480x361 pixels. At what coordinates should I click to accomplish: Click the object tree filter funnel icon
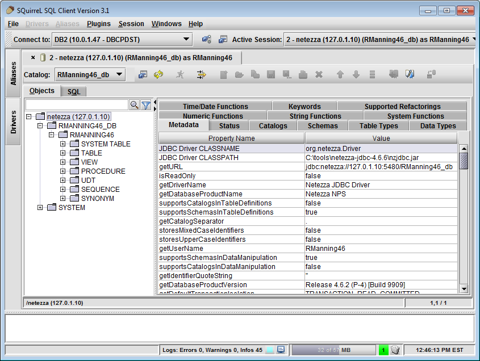pyautogui.click(x=146, y=105)
